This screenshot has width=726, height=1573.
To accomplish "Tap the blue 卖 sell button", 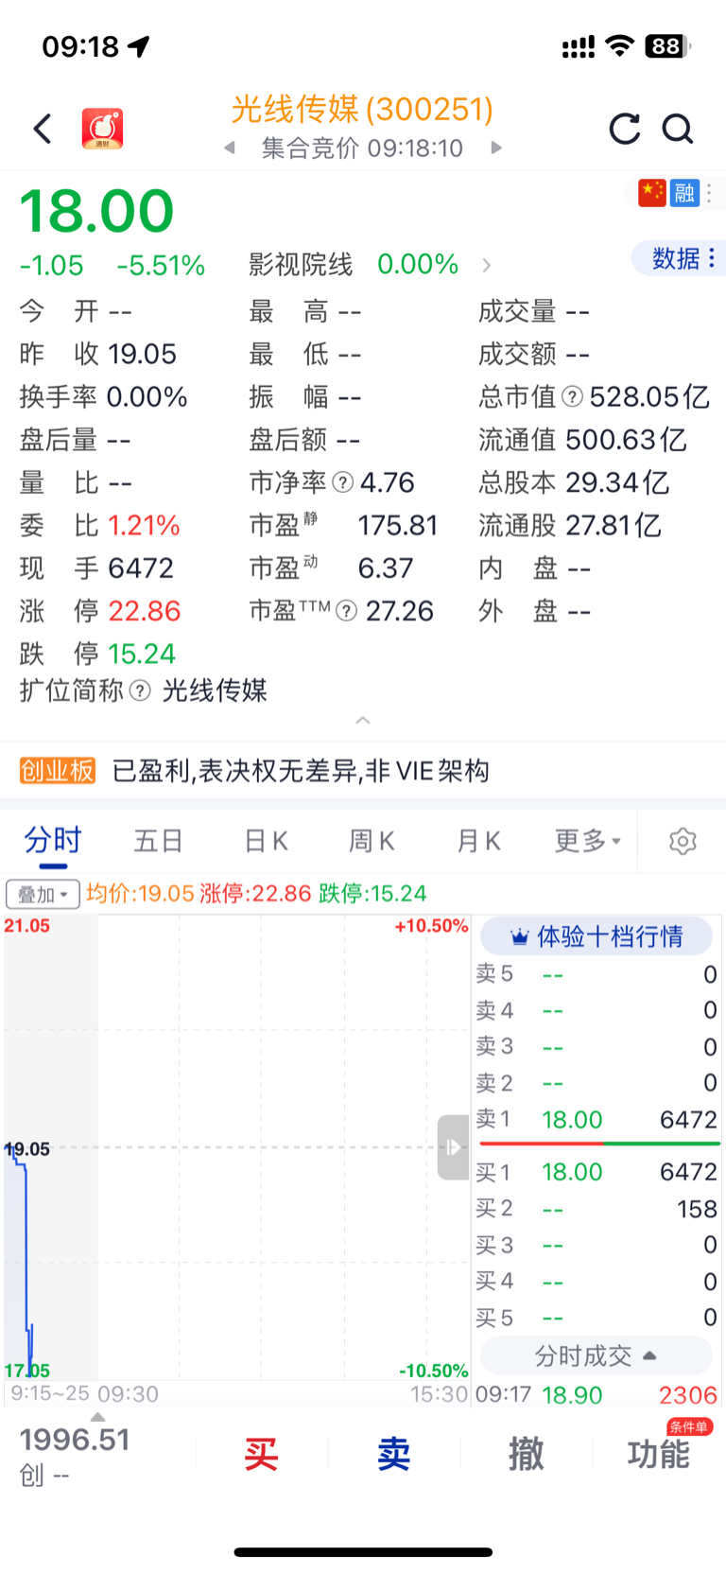I will point(393,1454).
